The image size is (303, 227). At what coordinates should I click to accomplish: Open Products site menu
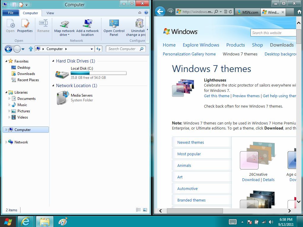tap(236, 45)
